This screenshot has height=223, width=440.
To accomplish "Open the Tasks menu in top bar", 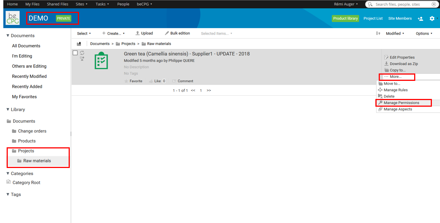I will point(102,4).
